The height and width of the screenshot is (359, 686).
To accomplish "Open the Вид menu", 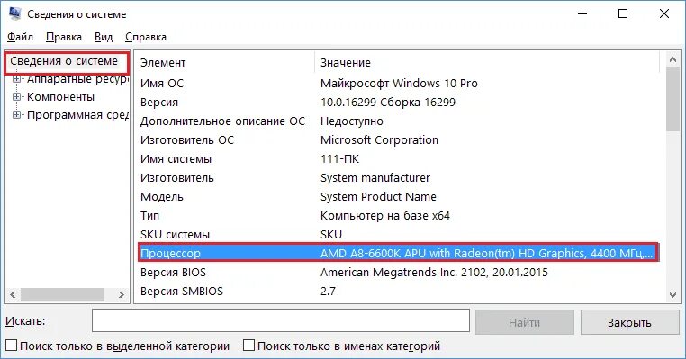I will pyautogui.click(x=104, y=37).
